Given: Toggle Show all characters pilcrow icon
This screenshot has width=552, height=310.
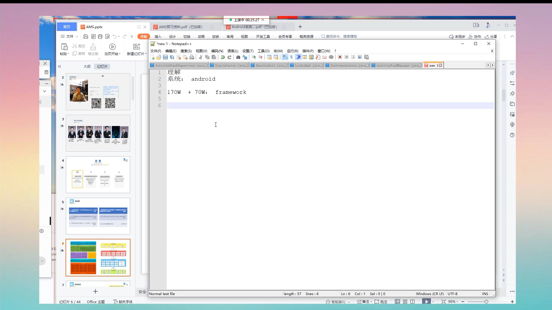Looking at the screenshot, I should (291, 57).
